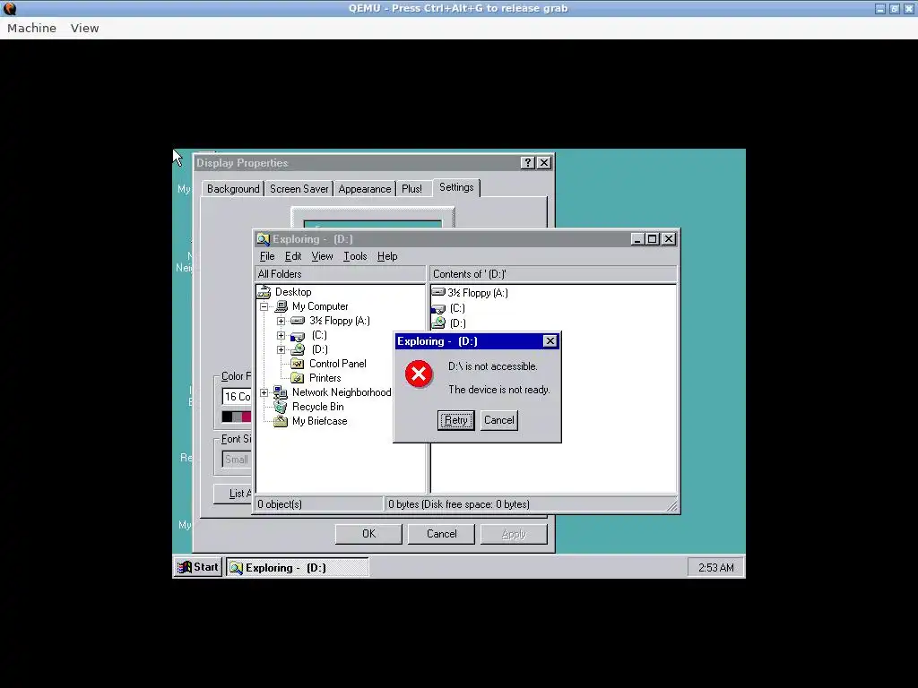
Task: Open the 16 Color palette dropdown
Action: (237, 397)
